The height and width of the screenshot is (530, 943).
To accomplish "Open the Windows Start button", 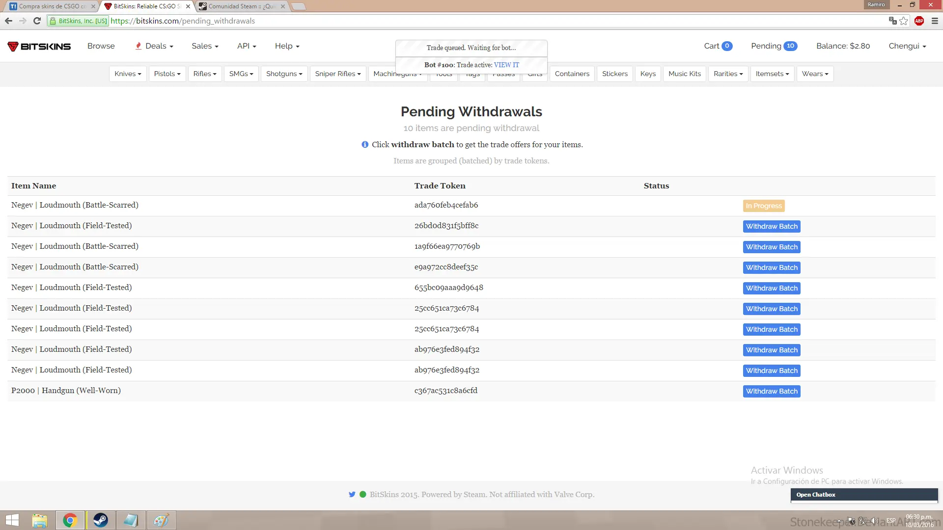I will pos(12,520).
